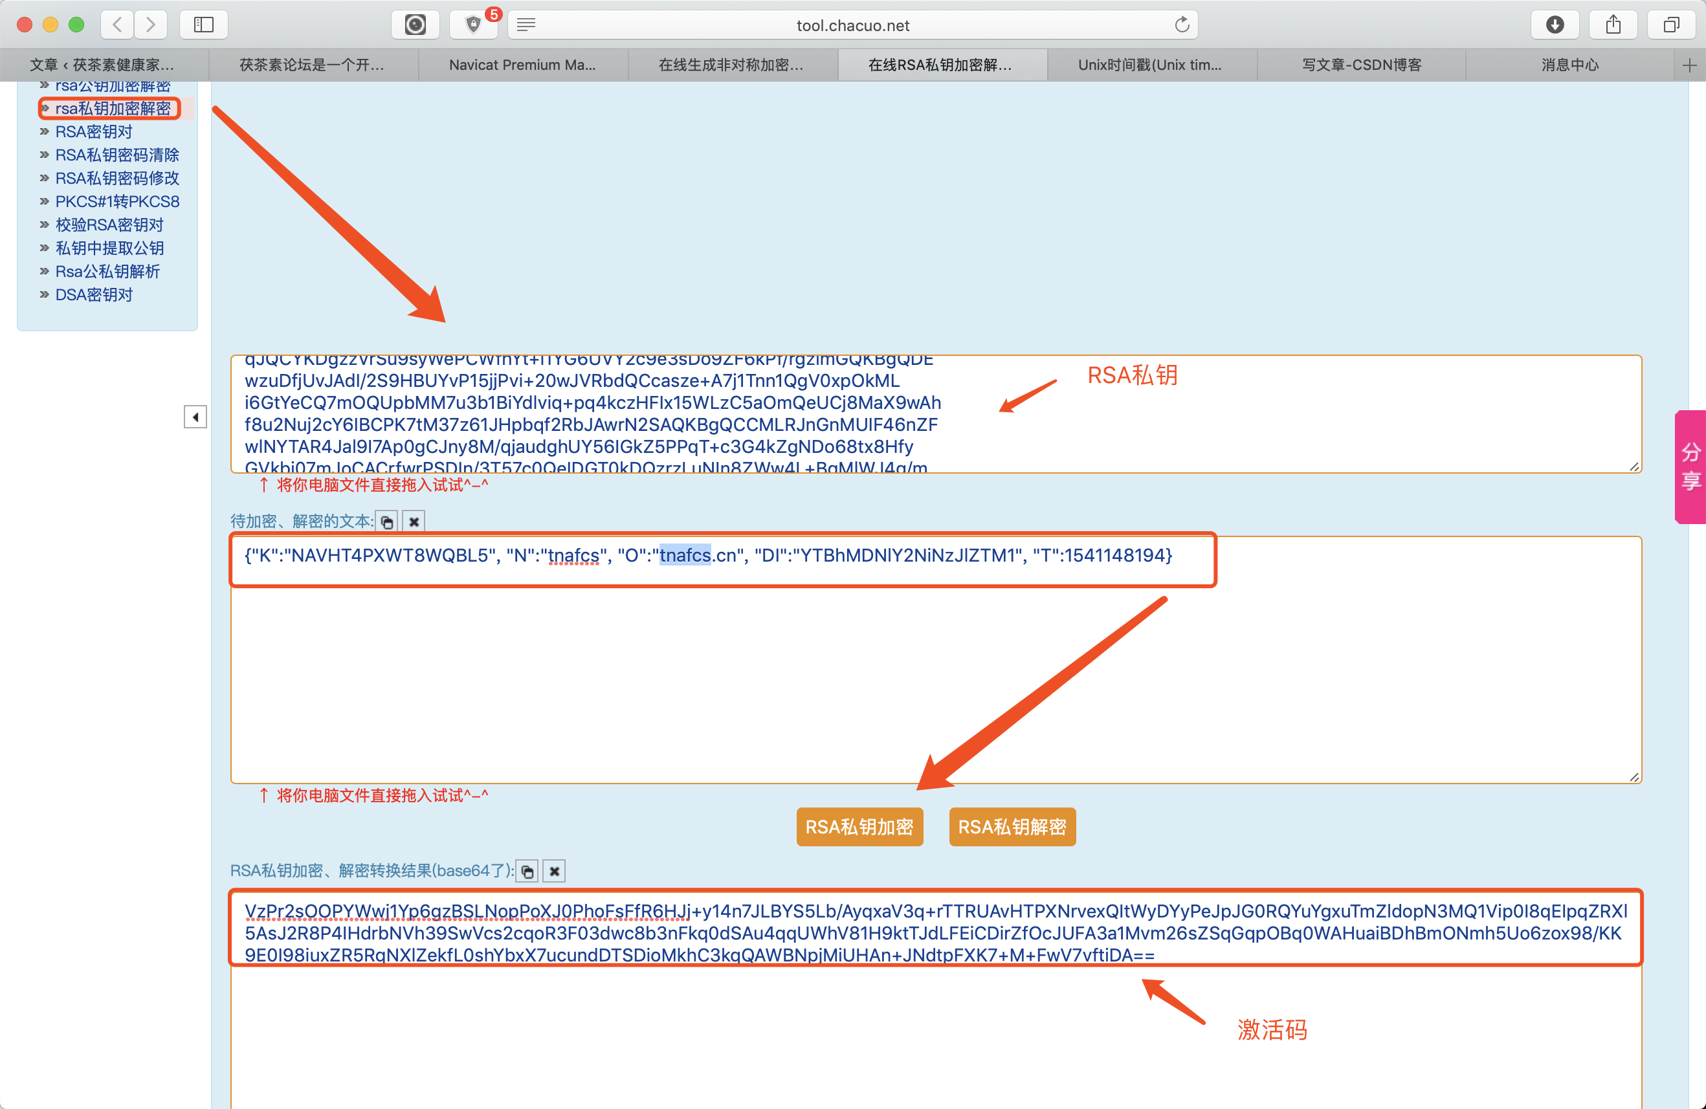Show all tabs overview button
1706x1109 pixels.
click(x=1671, y=25)
